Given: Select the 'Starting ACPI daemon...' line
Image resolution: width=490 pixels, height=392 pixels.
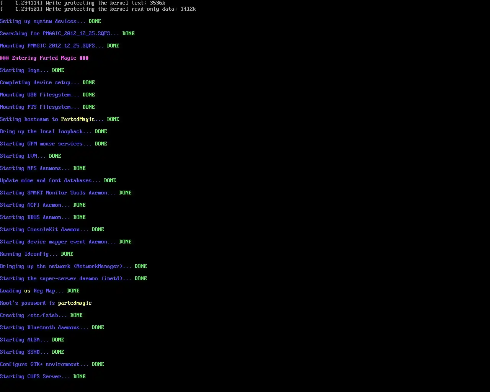Looking at the screenshot, I should [43, 205].
